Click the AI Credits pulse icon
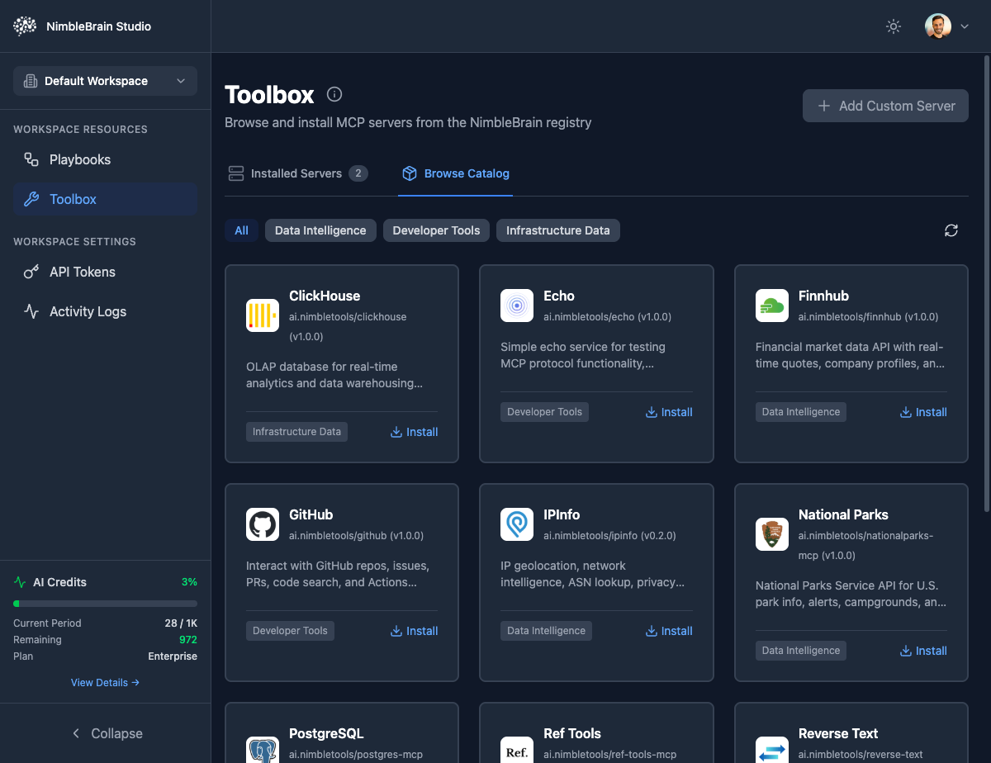The image size is (991, 763). click(20, 582)
